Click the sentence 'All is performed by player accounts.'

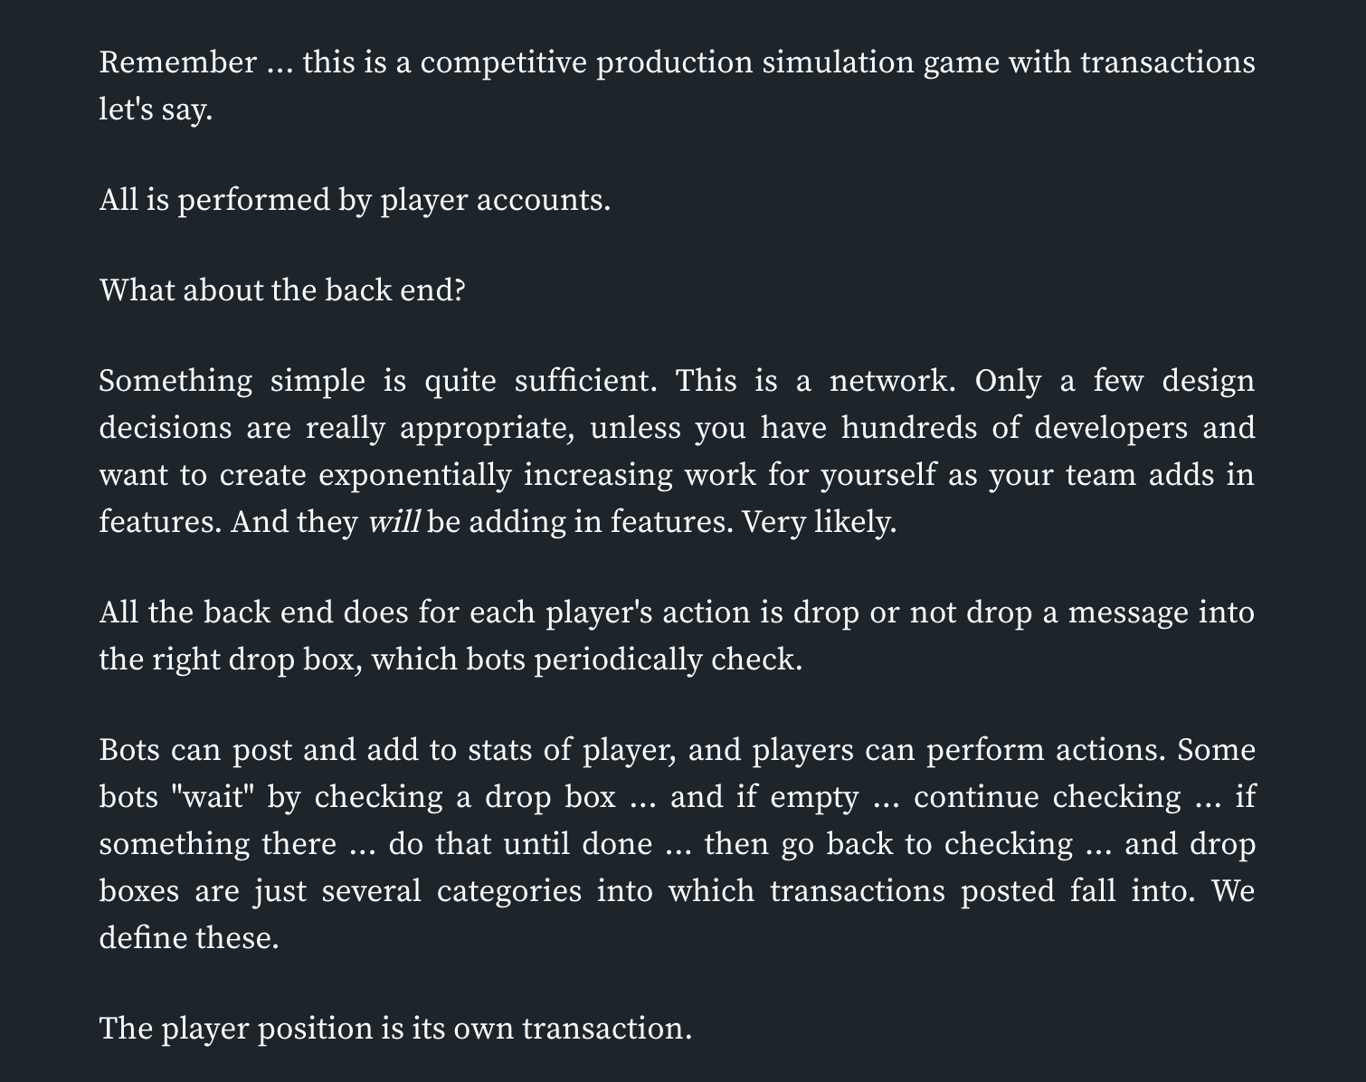click(x=355, y=200)
